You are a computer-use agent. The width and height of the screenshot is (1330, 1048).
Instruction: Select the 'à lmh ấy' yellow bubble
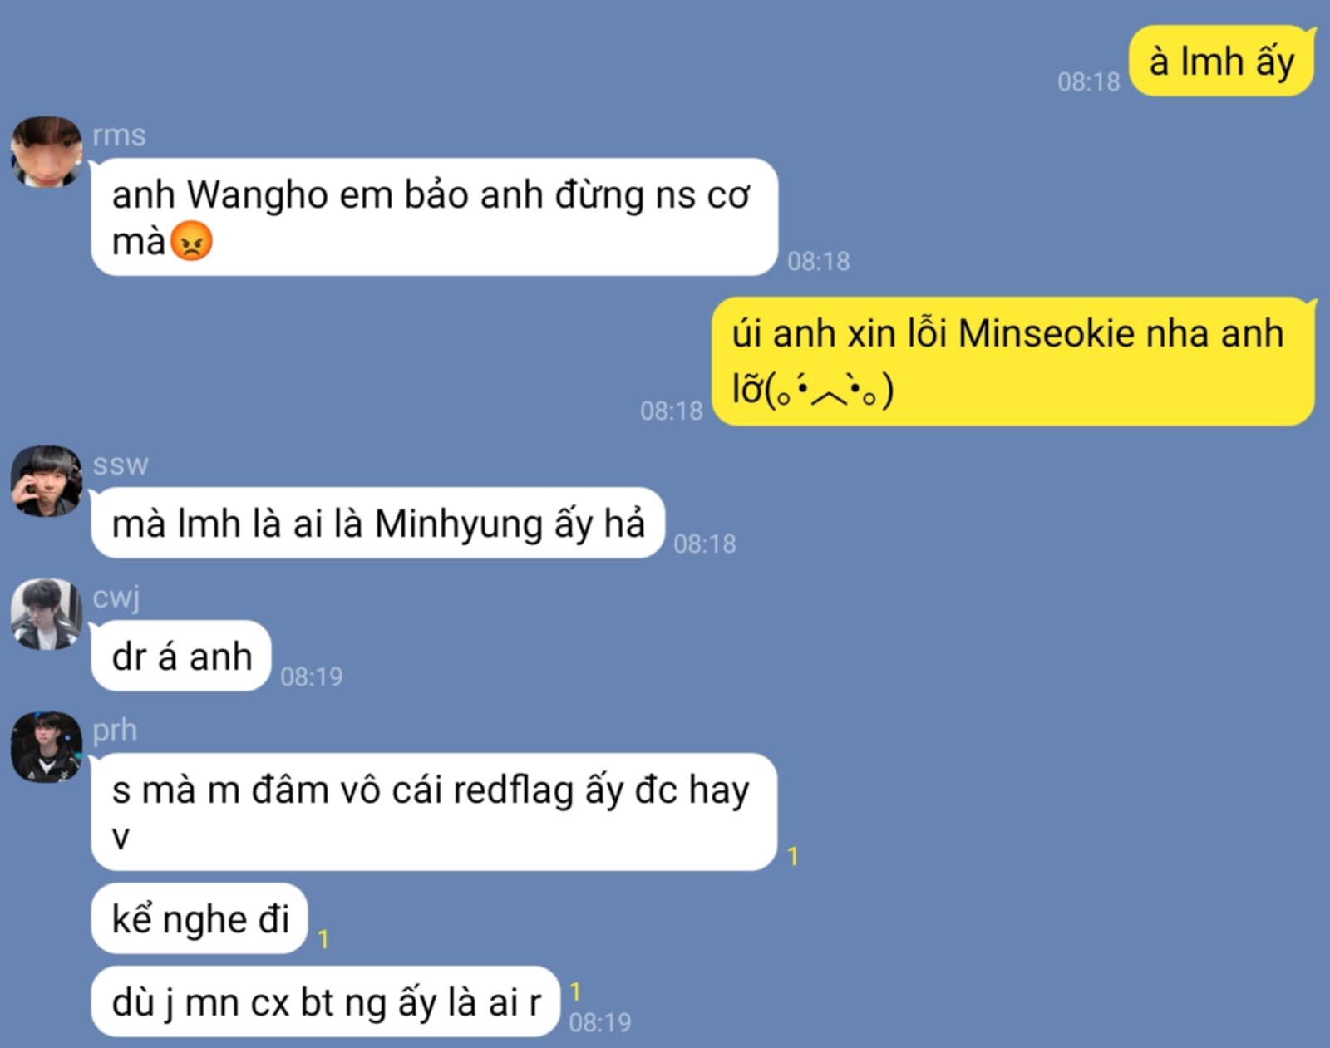[x=1222, y=62]
